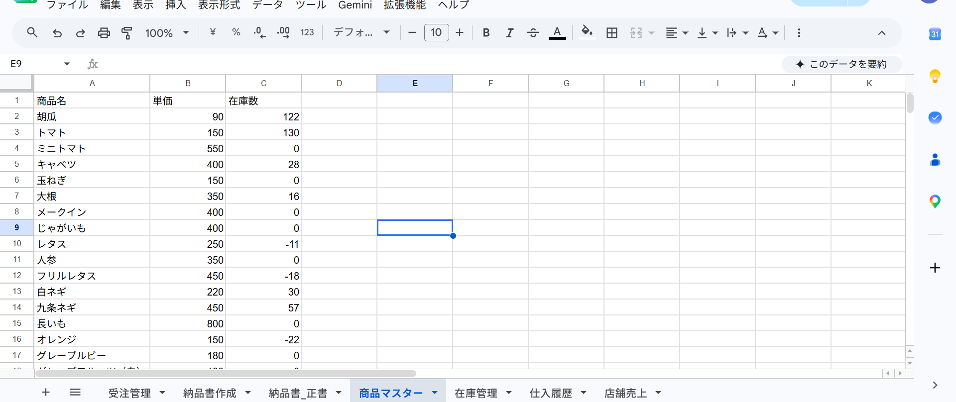Open the fill color bucket tool
This screenshot has width=956, height=402.
coord(587,33)
